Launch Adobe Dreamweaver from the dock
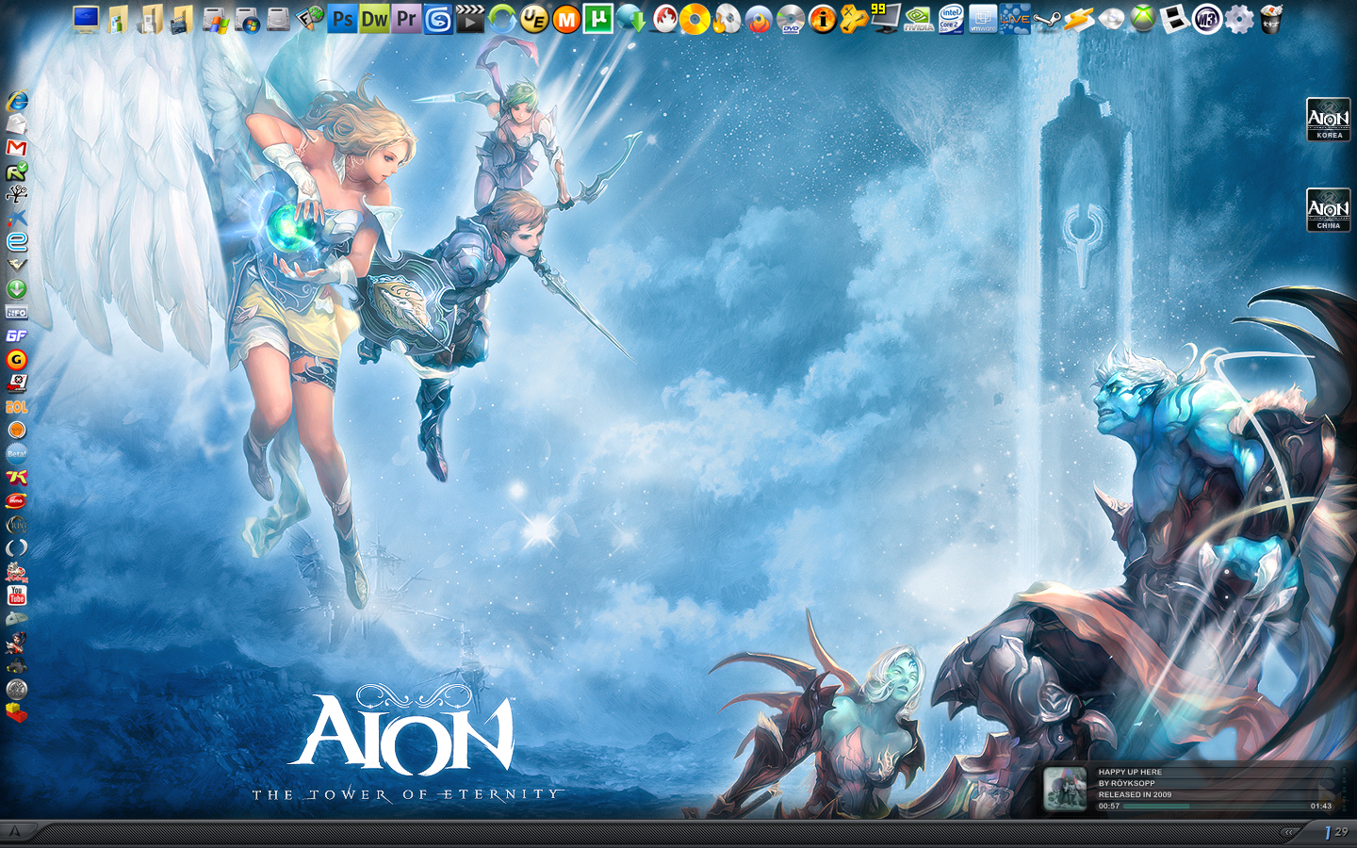The width and height of the screenshot is (1357, 848). coord(374,19)
